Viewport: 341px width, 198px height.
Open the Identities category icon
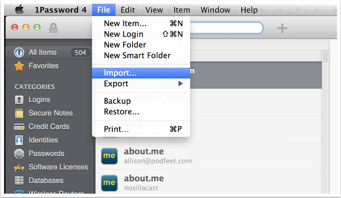coord(19,140)
